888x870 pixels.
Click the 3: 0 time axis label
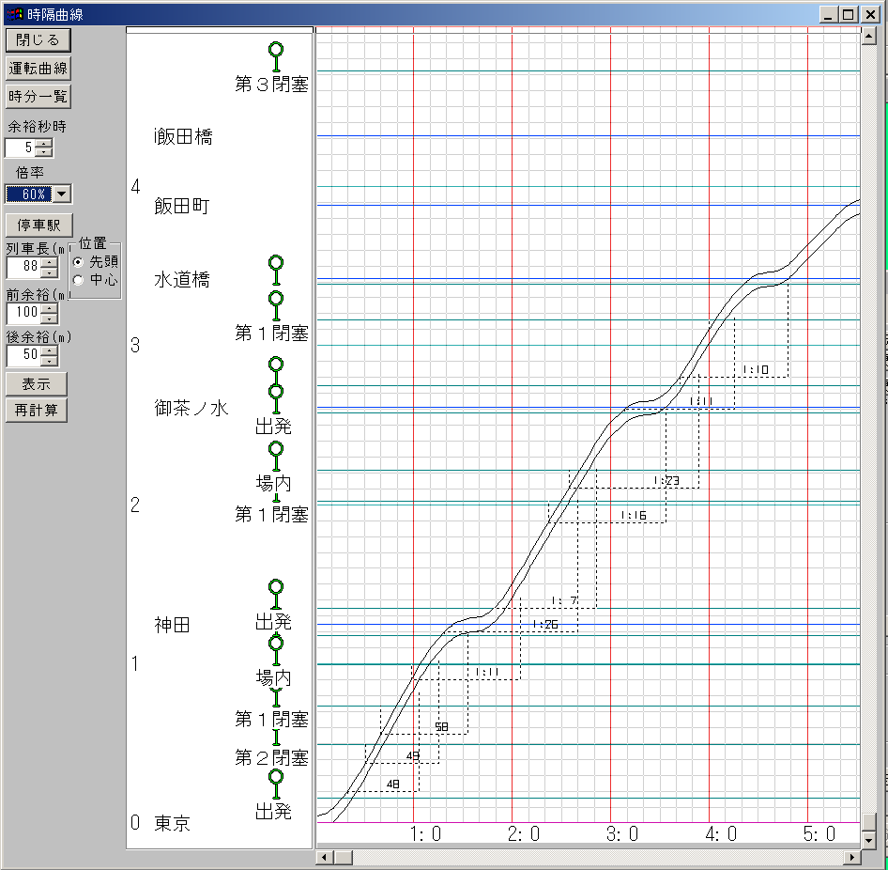tap(622, 833)
